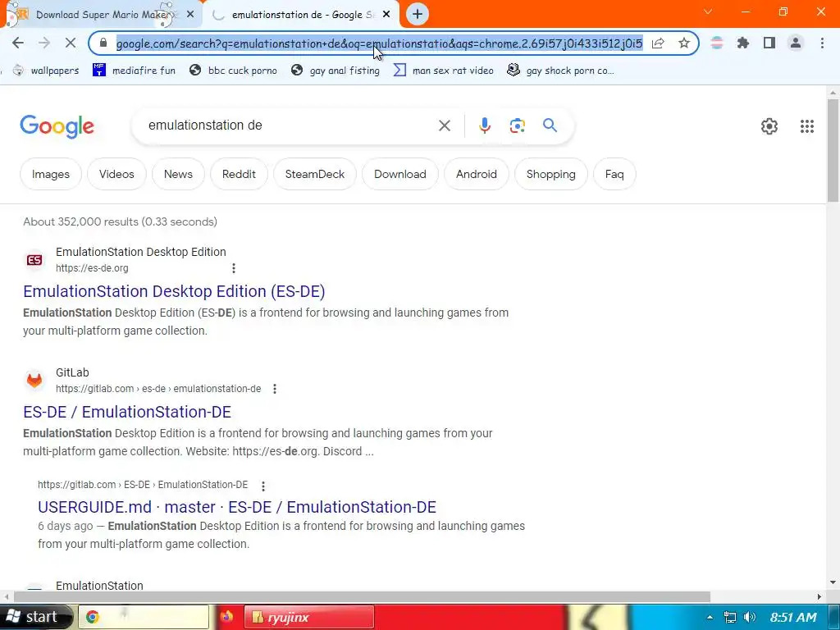Filter results by Videos
Viewport: 840px width, 630px height.
click(116, 174)
